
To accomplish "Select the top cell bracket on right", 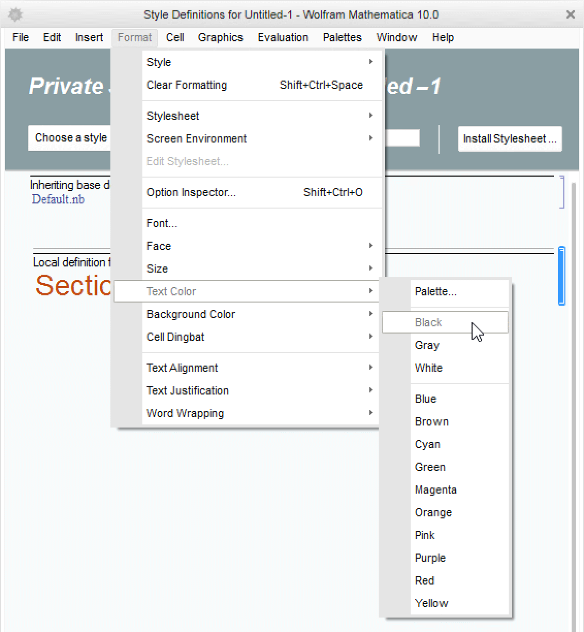I will coord(562,192).
